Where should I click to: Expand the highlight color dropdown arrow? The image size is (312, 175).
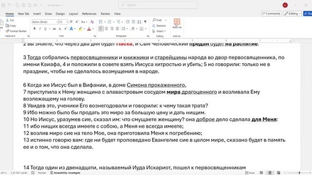[84, 29]
